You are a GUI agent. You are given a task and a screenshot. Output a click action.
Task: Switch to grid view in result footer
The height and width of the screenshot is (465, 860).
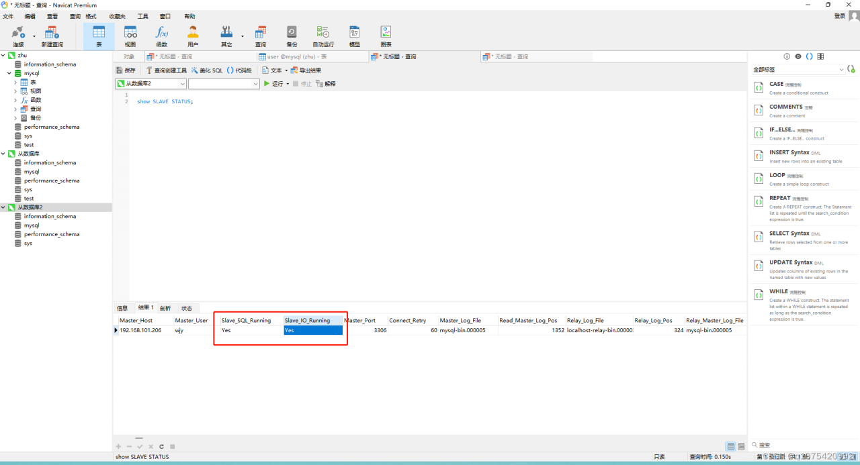(731, 446)
